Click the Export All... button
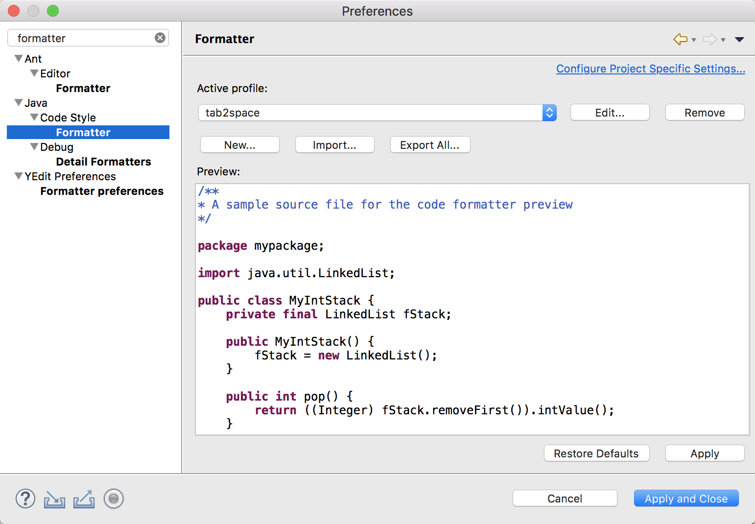The width and height of the screenshot is (755, 524). pyautogui.click(x=429, y=145)
